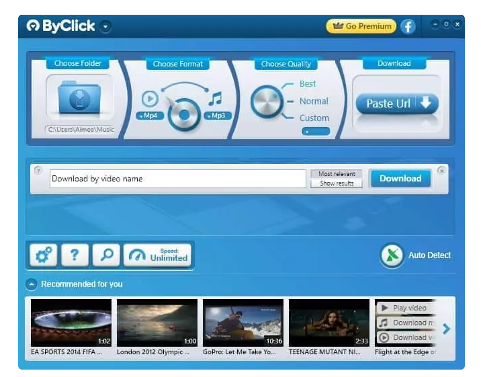This screenshot has width=481, height=377.
Task: Click the speedometer icon
Action: (x=137, y=255)
